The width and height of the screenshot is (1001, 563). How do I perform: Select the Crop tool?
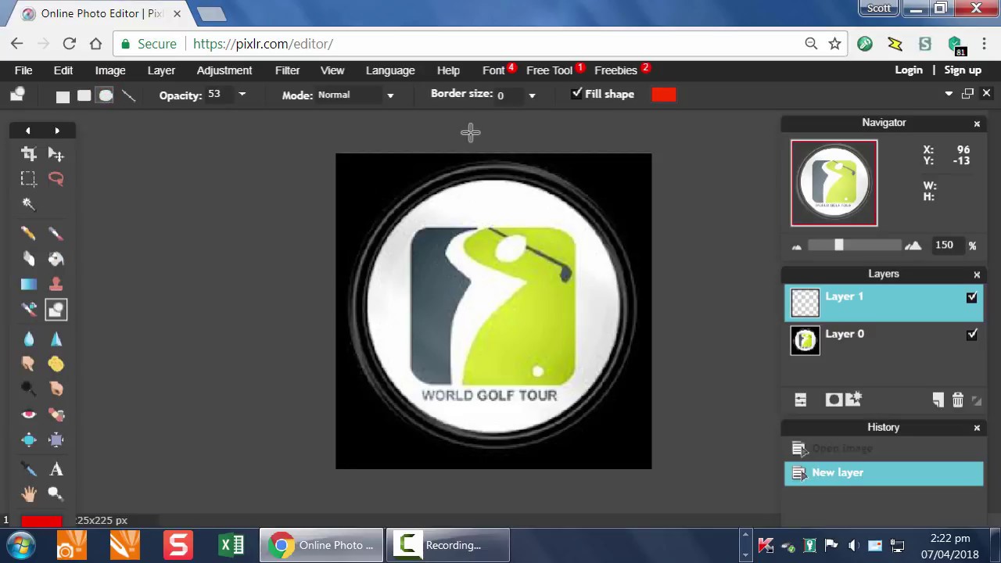[x=28, y=154]
